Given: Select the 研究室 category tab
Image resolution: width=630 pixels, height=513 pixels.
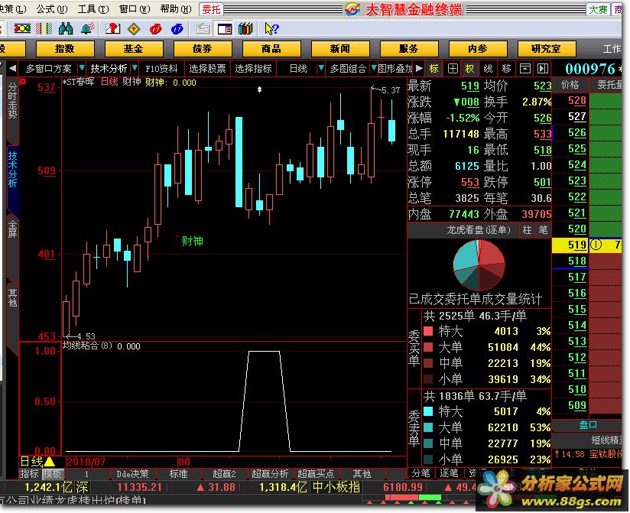Looking at the screenshot, I should [547, 49].
